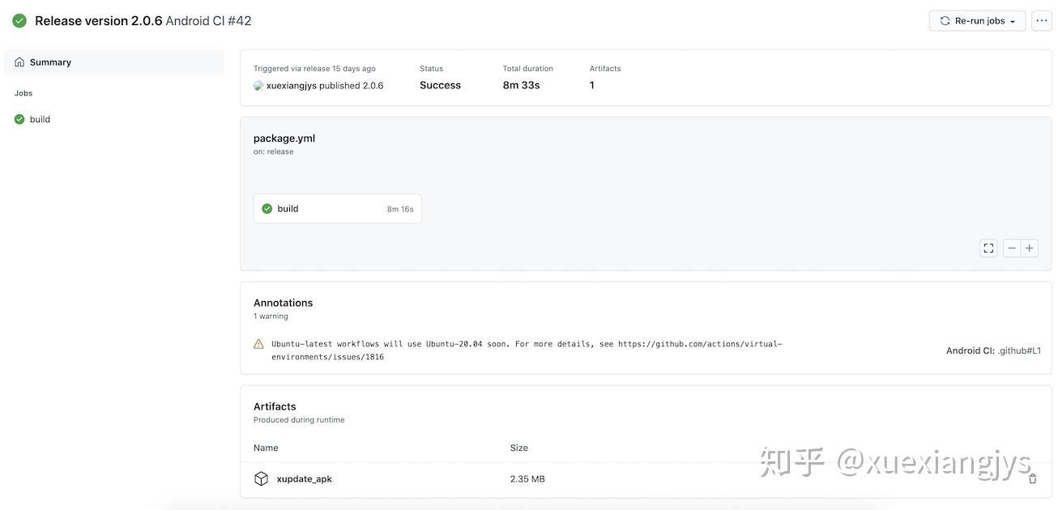Open the Re-run jobs dropdown
The width and height of the screenshot is (1058, 510).
click(977, 21)
